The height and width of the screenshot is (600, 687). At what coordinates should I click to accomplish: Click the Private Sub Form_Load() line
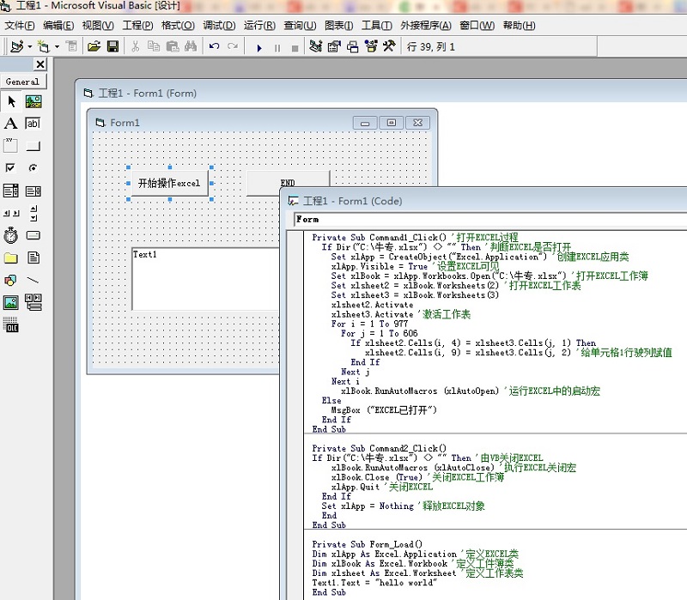point(368,544)
